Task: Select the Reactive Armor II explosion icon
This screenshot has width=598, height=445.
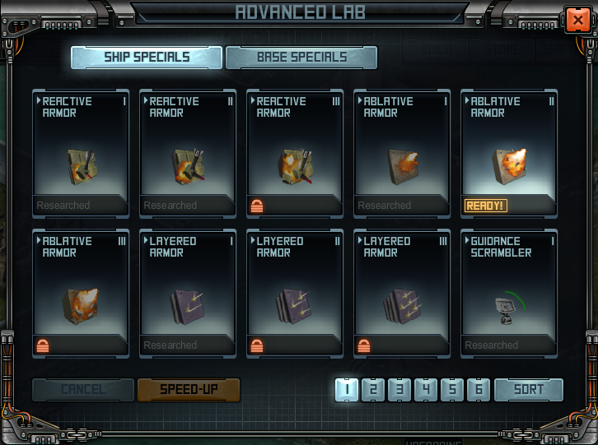Action: [188, 167]
